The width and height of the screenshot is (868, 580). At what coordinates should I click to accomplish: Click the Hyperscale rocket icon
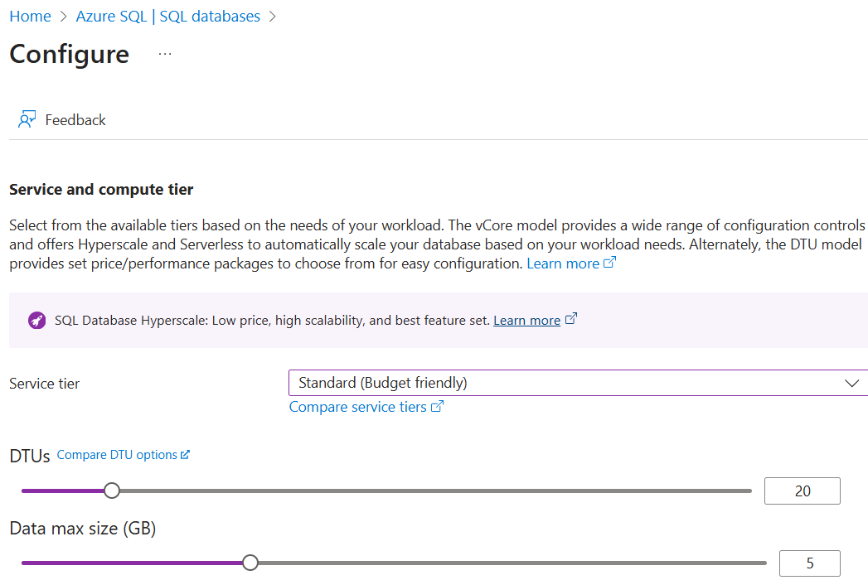point(36,321)
